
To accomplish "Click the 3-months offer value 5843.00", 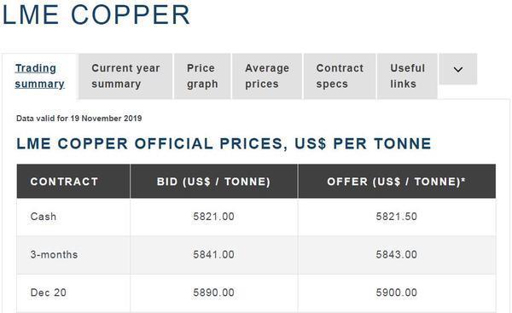I will (397, 254).
